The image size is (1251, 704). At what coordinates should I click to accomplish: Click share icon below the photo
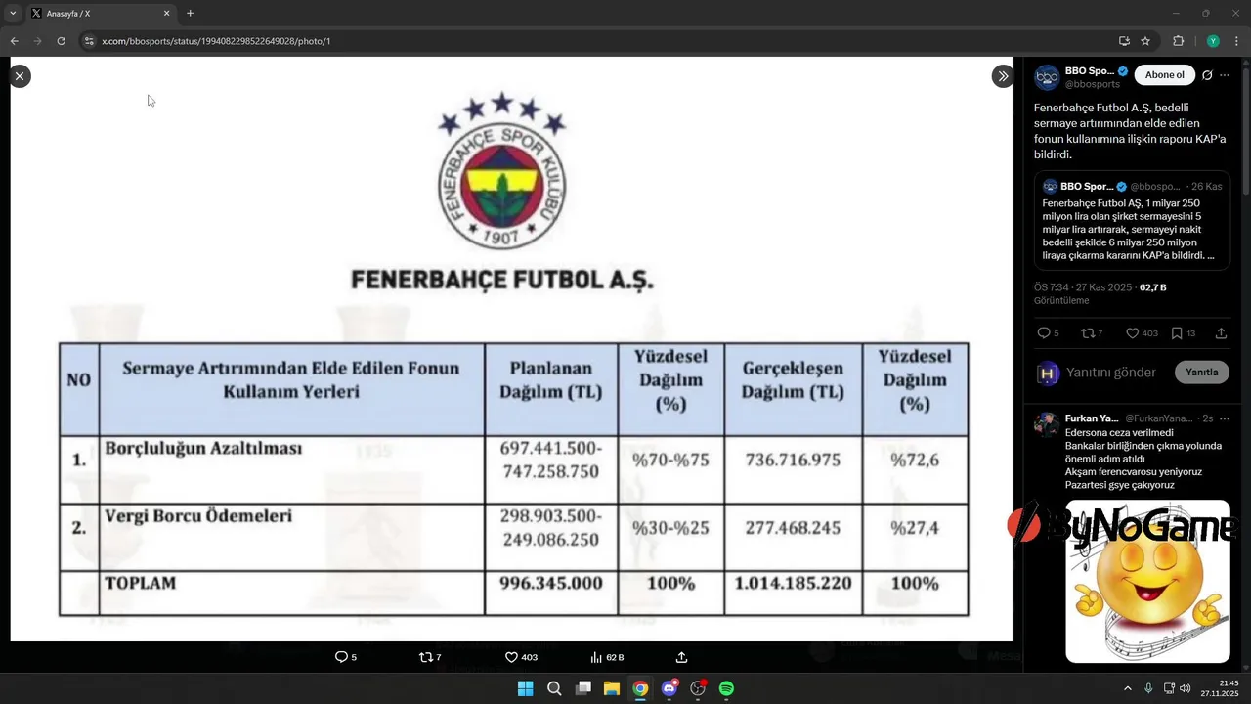click(682, 657)
